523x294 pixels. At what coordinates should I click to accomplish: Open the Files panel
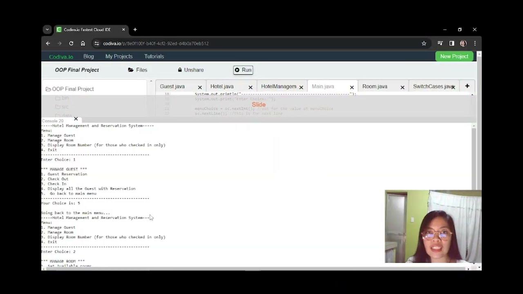[138, 70]
